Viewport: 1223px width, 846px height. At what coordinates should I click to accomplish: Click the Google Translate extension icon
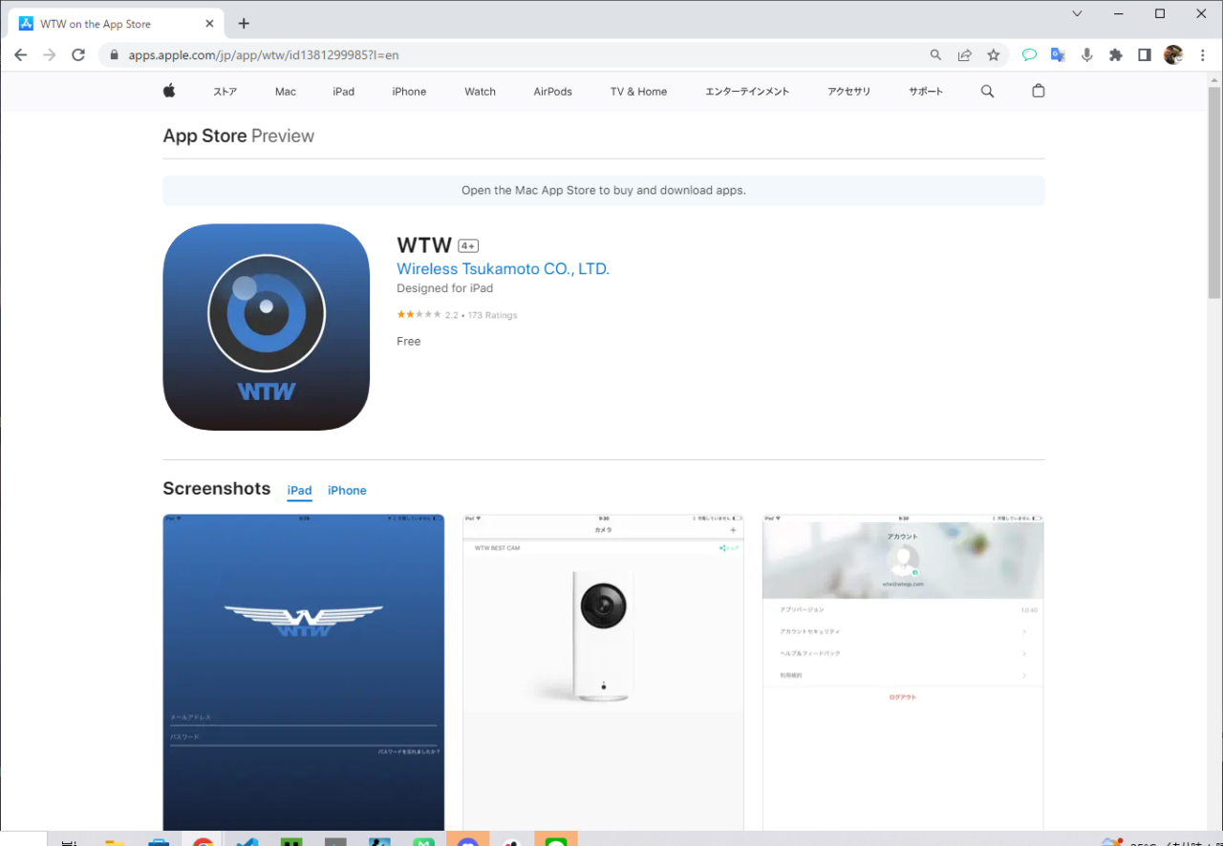(1058, 55)
